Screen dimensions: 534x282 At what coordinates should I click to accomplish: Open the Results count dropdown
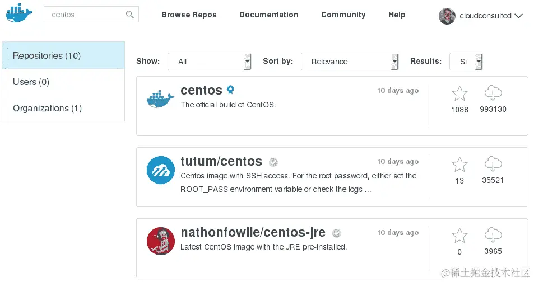[466, 62]
